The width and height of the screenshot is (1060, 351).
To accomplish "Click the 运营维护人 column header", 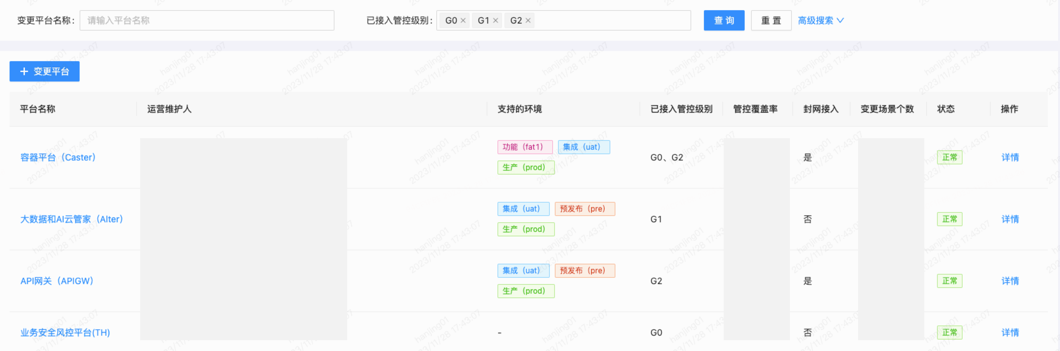I will click(169, 109).
